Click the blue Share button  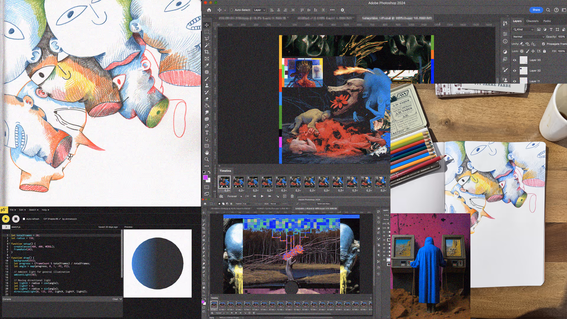(x=536, y=10)
